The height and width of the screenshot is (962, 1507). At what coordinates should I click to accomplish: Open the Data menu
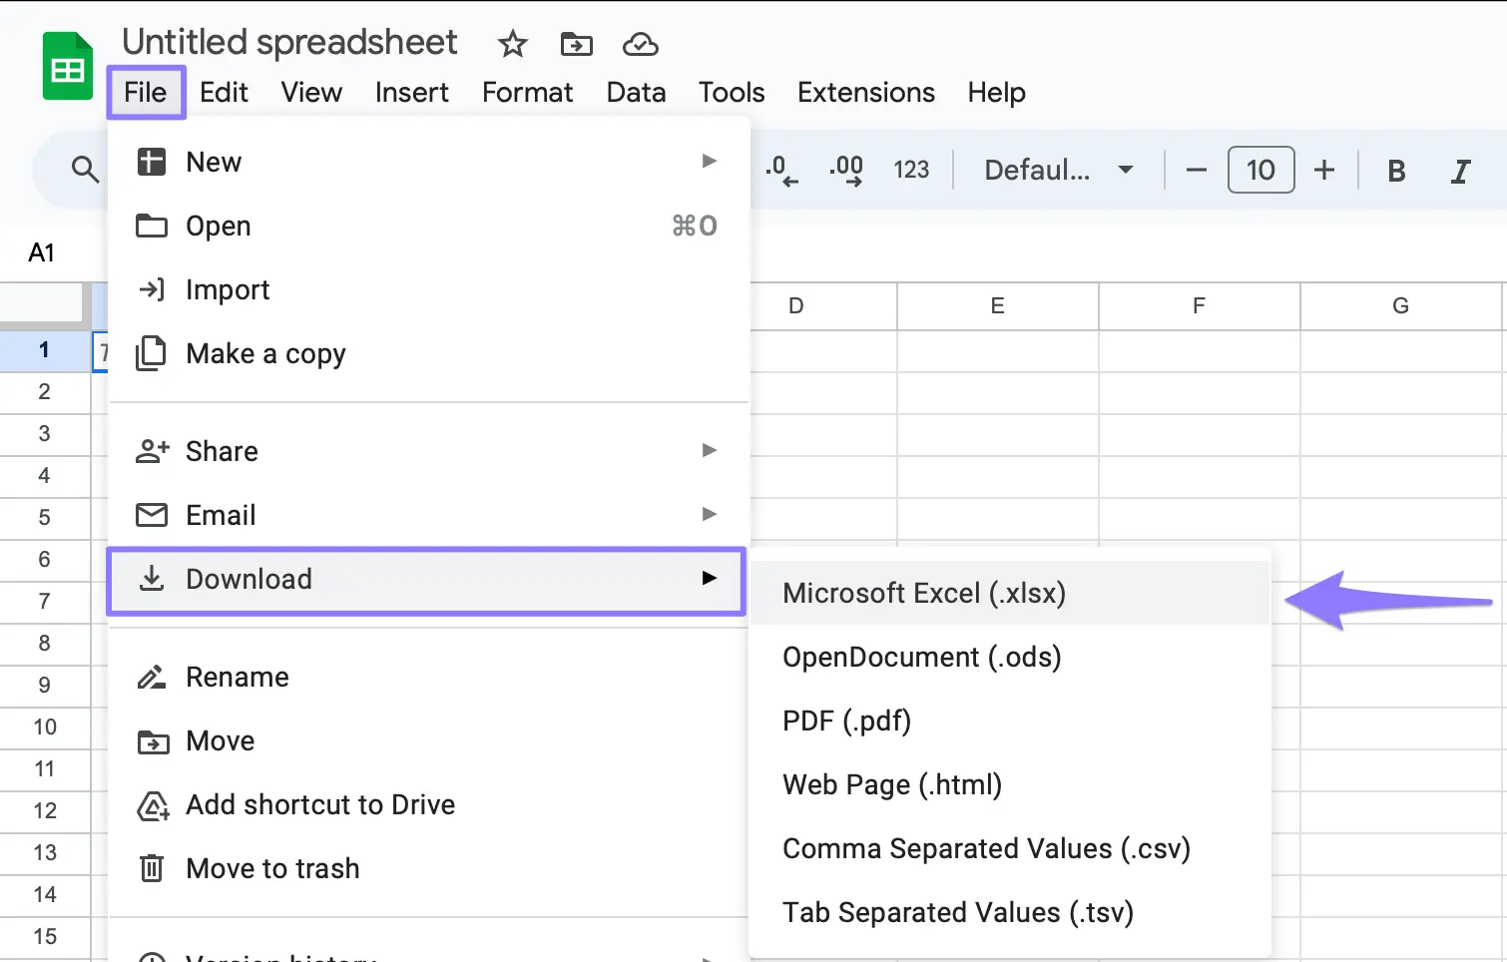636,93
